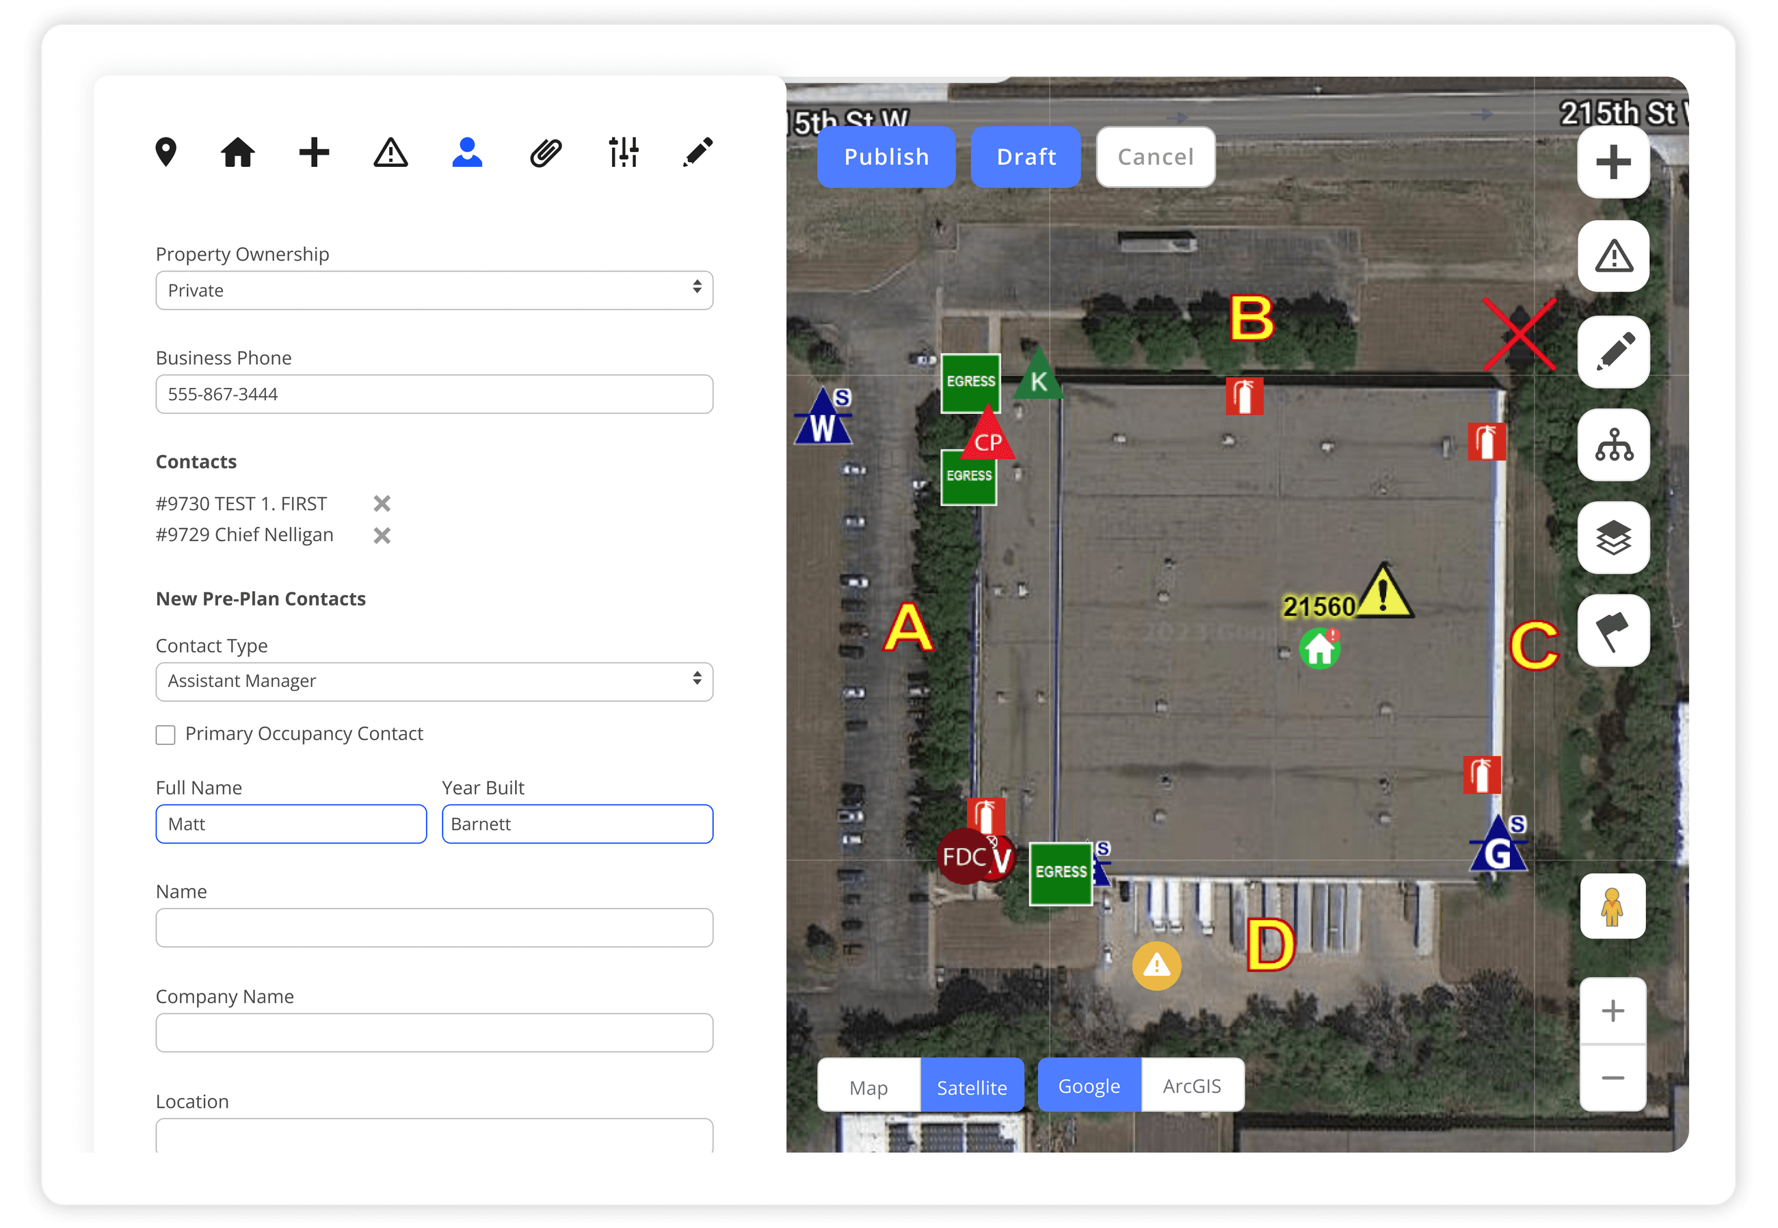The height and width of the screenshot is (1228, 1778).
Task: Select the location pin tool in the panel toolbar
Action: 166,153
